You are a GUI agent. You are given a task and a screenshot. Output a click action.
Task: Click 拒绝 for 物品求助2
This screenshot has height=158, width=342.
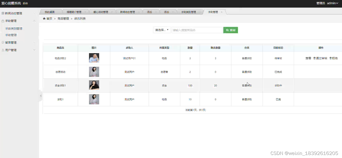click(x=333, y=58)
